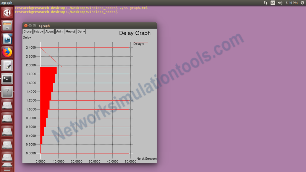Screen dimensions: 306x172
Task: Click the network arrows indicator in the top bar
Action: 265,2
